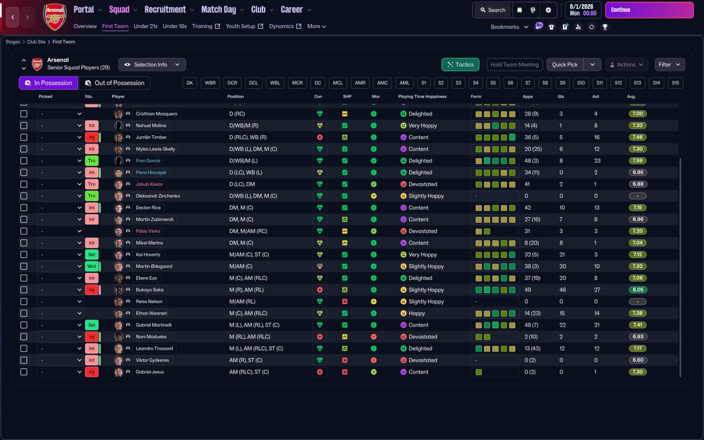704x440 pixels.
Task: Open the world globe icon in top bar
Action: 533,10
